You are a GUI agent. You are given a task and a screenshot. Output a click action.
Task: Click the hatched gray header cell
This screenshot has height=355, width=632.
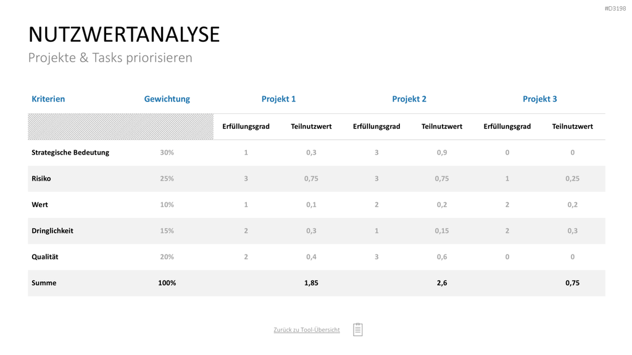point(120,127)
